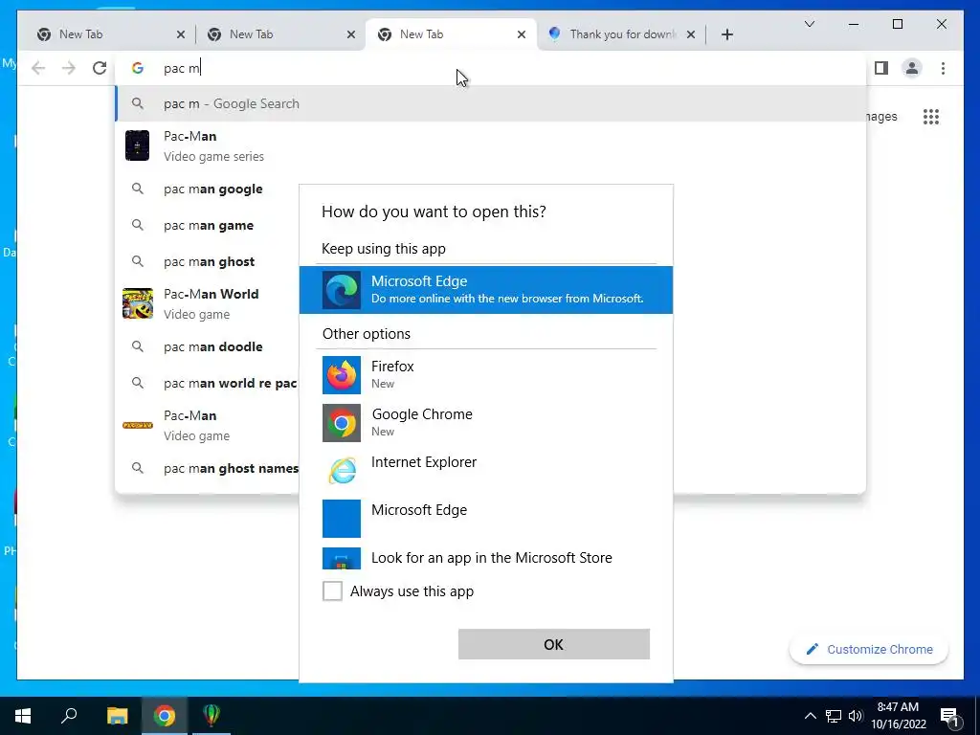Close the Thank you for downloading tab

pos(691,34)
